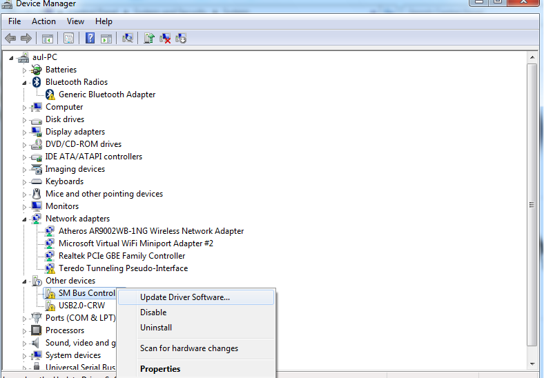The width and height of the screenshot is (544, 378).
Task: Collapse the aul-PC root node
Action: (11, 58)
